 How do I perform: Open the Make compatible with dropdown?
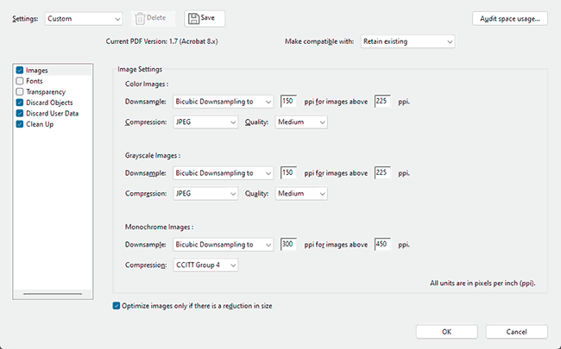pos(407,41)
